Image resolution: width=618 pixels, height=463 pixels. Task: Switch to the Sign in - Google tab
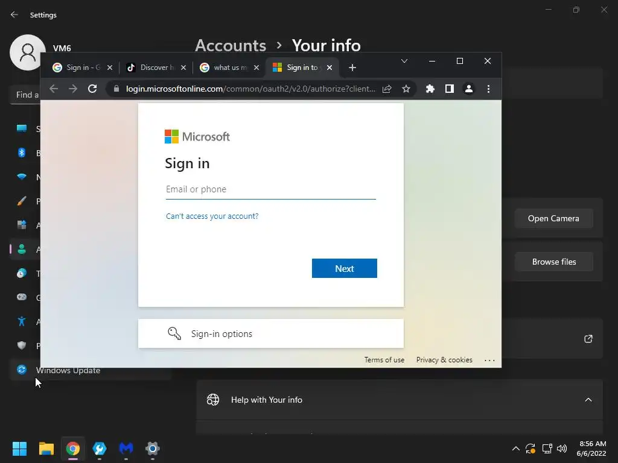(x=83, y=68)
